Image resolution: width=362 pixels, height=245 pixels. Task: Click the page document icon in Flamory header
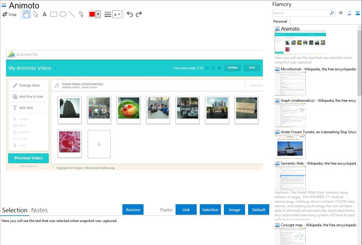tap(349, 13)
